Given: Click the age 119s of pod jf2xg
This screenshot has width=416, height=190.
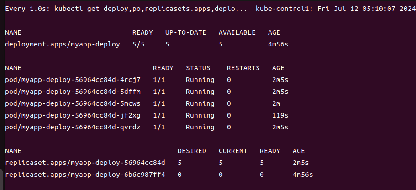Looking at the screenshot, I should point(280,115).
